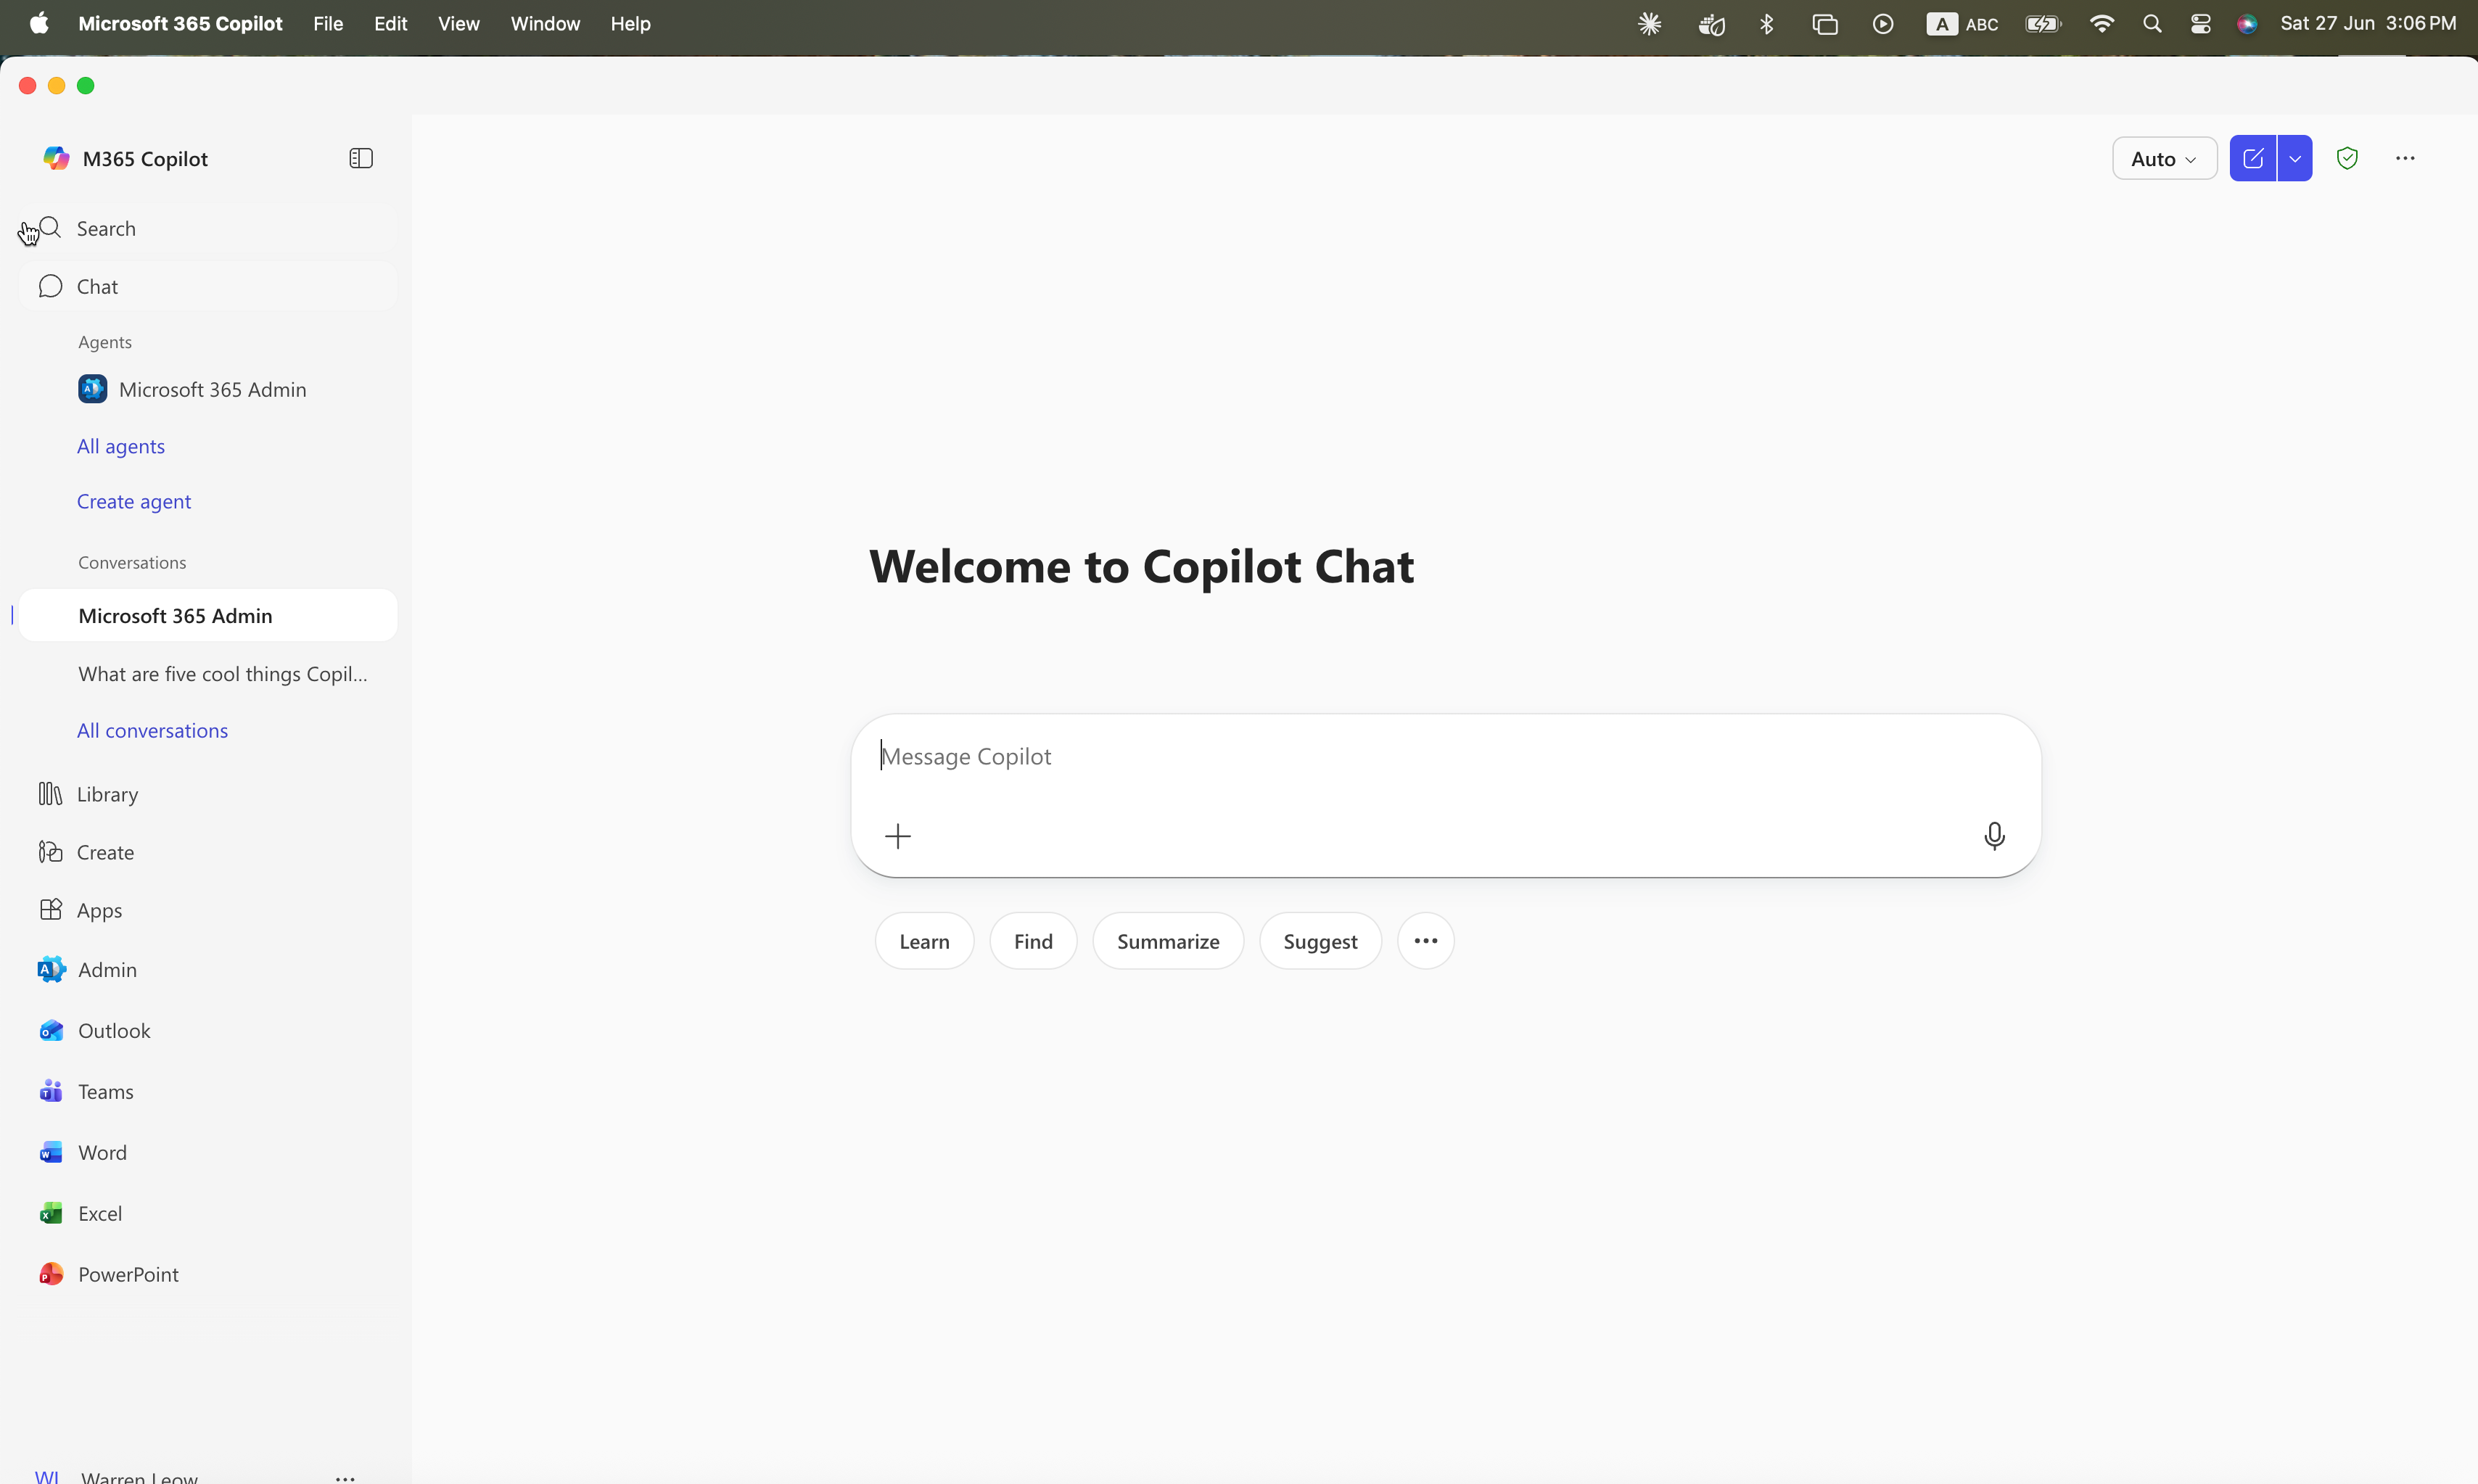
Task: Open the top-right more options ellipsis
Action: click(x=2405, y=158)
